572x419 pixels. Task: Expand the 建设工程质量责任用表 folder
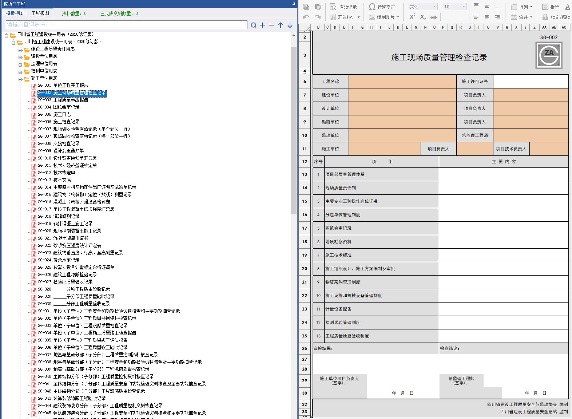click(20, 50)
